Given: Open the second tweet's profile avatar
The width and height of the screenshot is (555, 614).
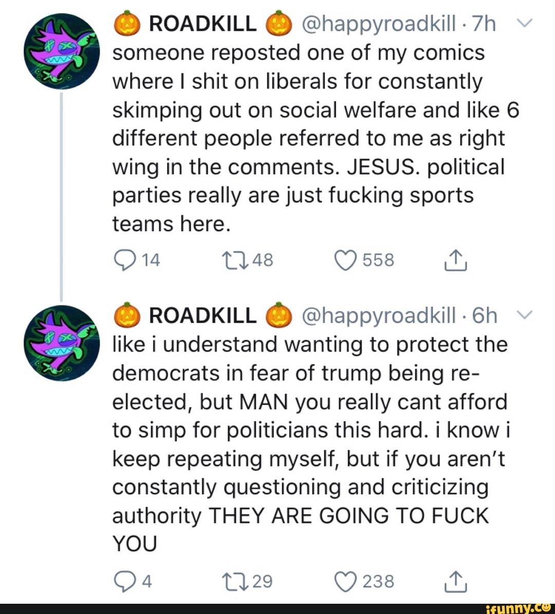Looking at the screenshot, I should (x=62, y=343).
